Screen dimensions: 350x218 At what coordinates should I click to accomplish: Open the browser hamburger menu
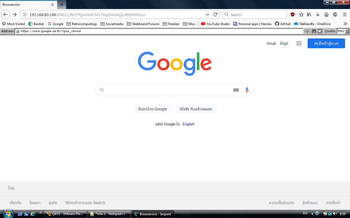[345, 15]
